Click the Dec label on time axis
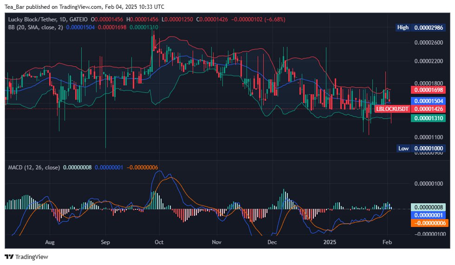This screenshot has width=455, height=265. (272, 242)
